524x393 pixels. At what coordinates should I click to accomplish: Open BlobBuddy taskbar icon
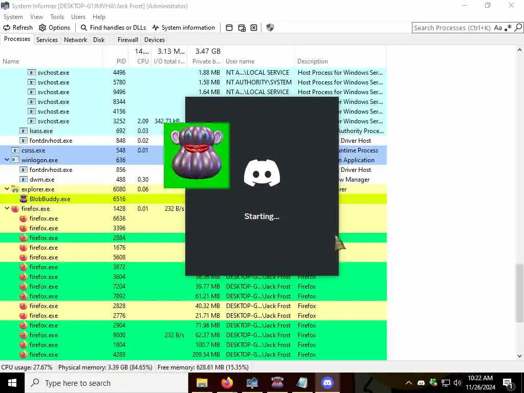tap(277, 383)
